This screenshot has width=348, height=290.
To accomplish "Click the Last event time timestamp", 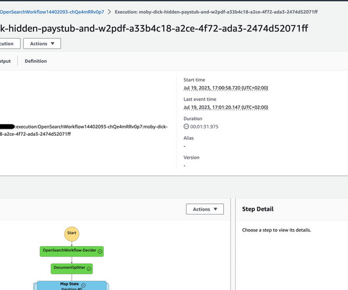I will [226, 108].
